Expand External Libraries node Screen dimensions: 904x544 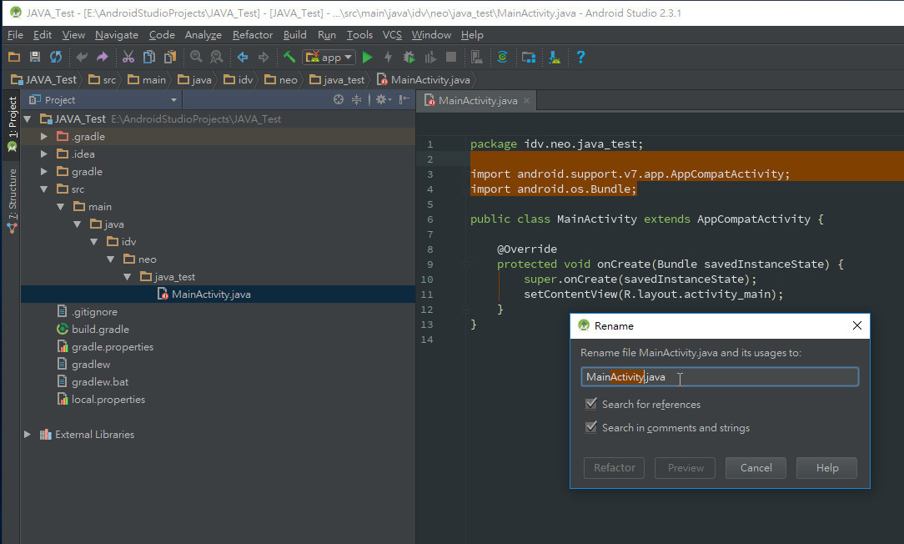[27, 435]
